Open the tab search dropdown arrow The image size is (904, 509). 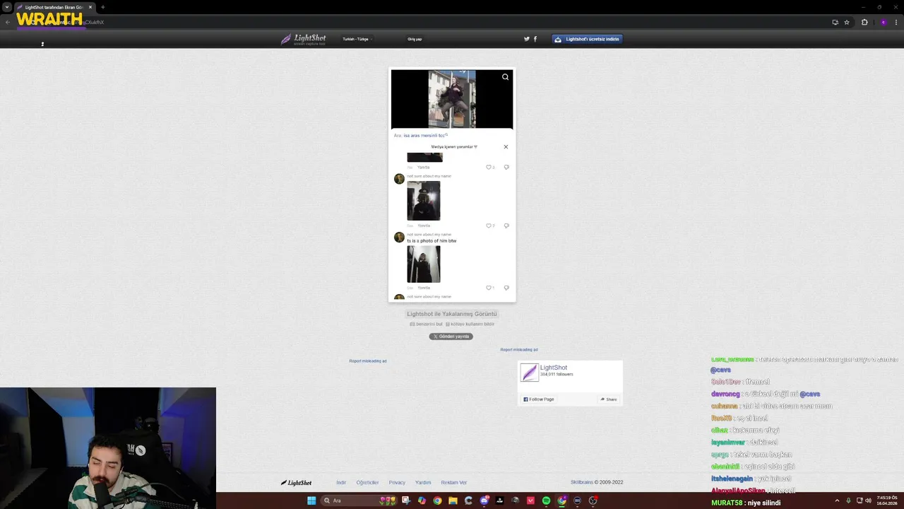pyautogui.click(x=6, y=7)
